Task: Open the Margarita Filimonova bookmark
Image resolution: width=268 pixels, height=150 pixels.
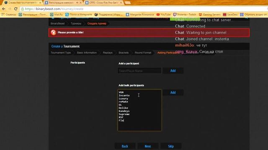Action: (x=140, y=15)
